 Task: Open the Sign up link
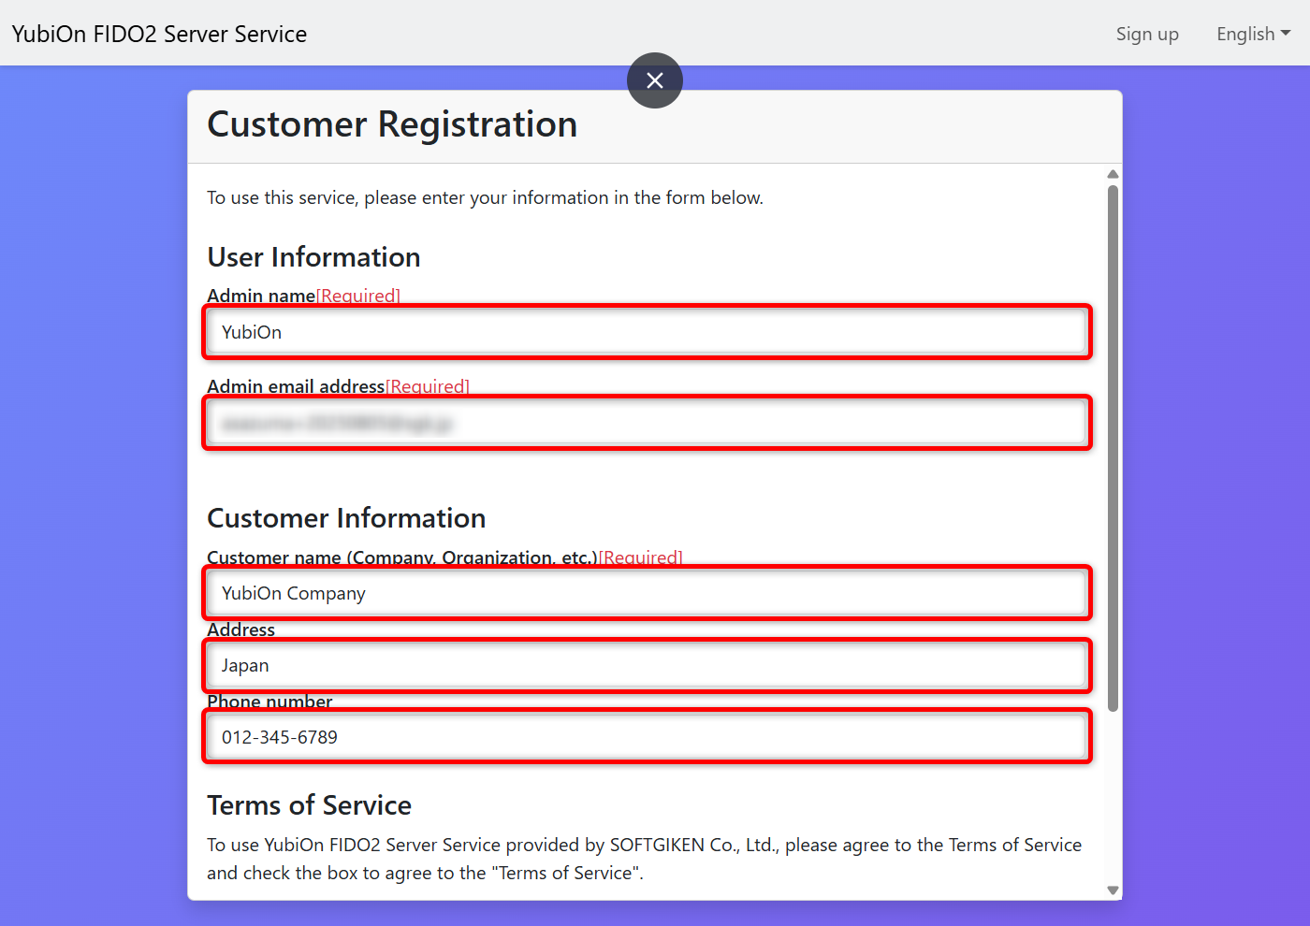pos(1147,34)
